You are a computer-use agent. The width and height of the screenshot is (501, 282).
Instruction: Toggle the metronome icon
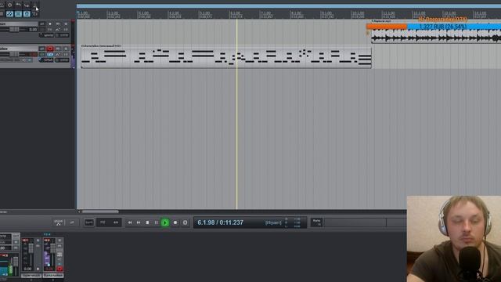pyautogui.click(x=34, y=5)
